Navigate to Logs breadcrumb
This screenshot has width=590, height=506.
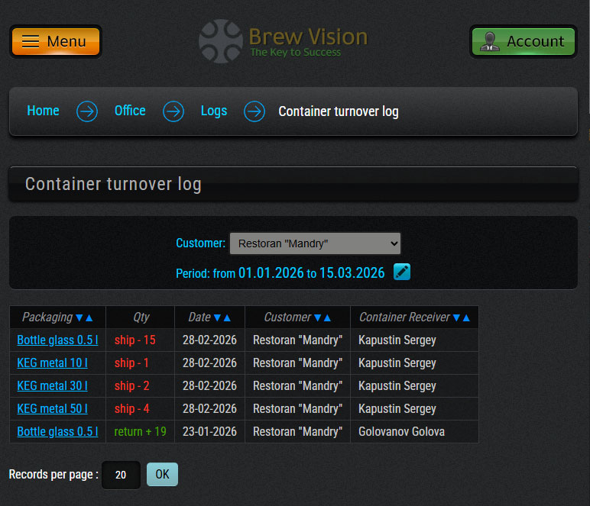(214, 111)
